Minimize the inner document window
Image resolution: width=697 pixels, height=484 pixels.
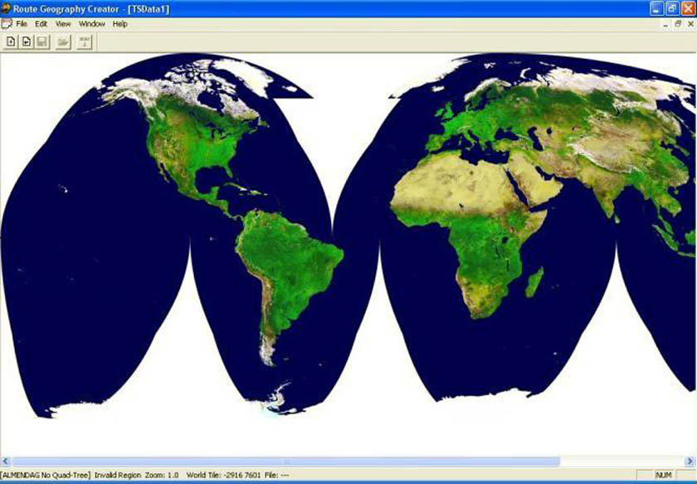coord(665,24)
